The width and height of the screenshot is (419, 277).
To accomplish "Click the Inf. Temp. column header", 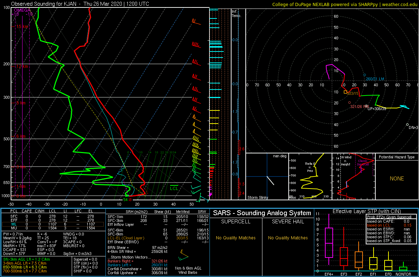I will point(236,13).
